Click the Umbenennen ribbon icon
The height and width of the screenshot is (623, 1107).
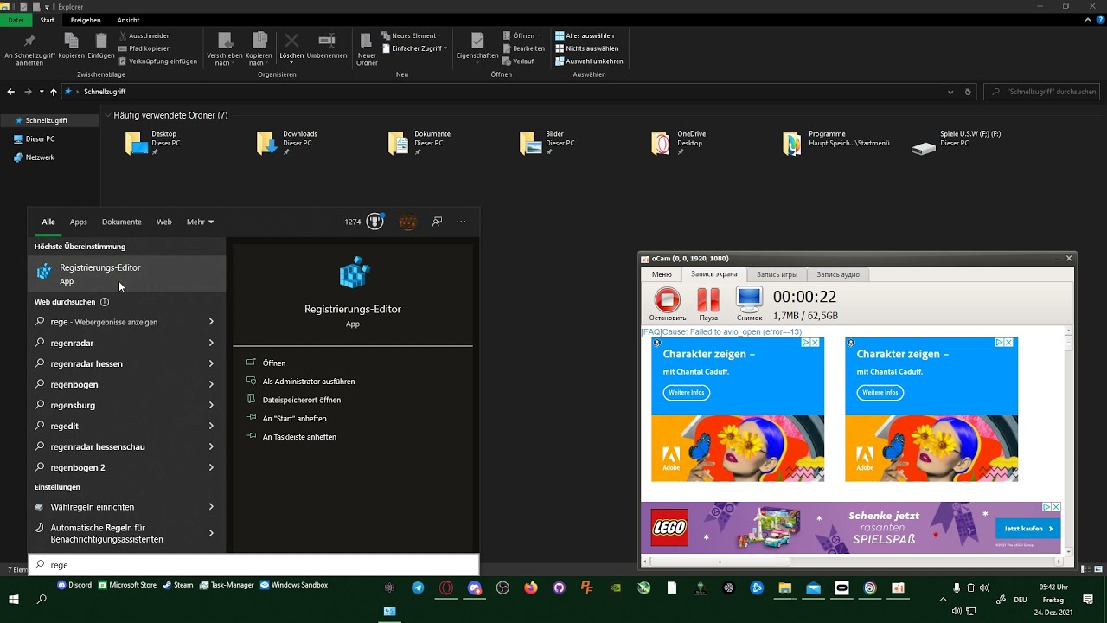point(327,47)
